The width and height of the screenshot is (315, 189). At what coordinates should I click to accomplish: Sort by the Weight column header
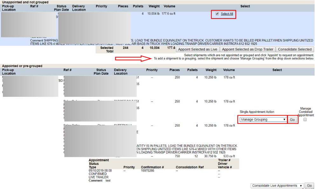154,6
